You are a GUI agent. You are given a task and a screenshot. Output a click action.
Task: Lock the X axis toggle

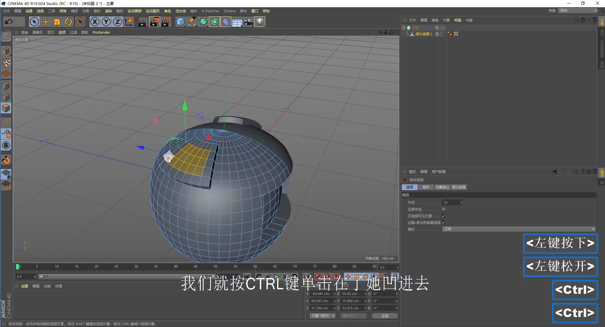point(95,21)
